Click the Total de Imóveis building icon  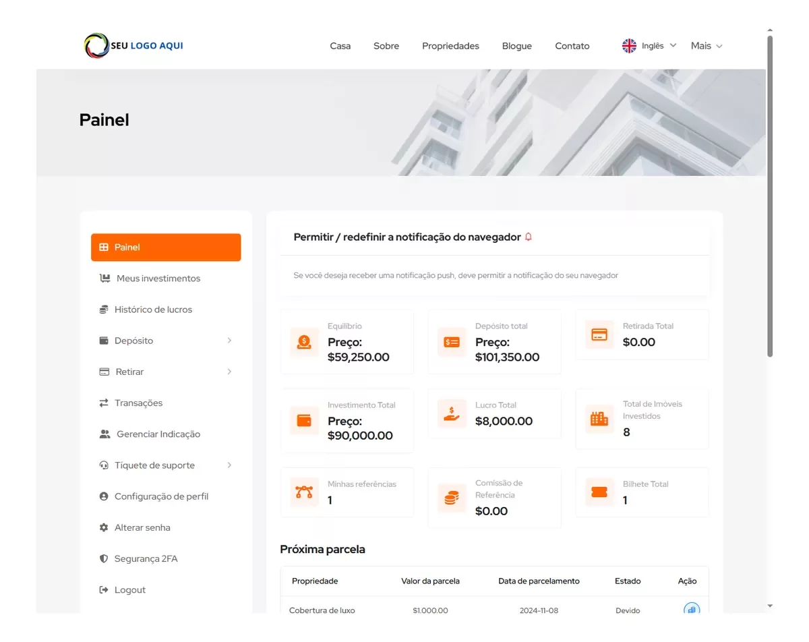[x=599, y=419]
